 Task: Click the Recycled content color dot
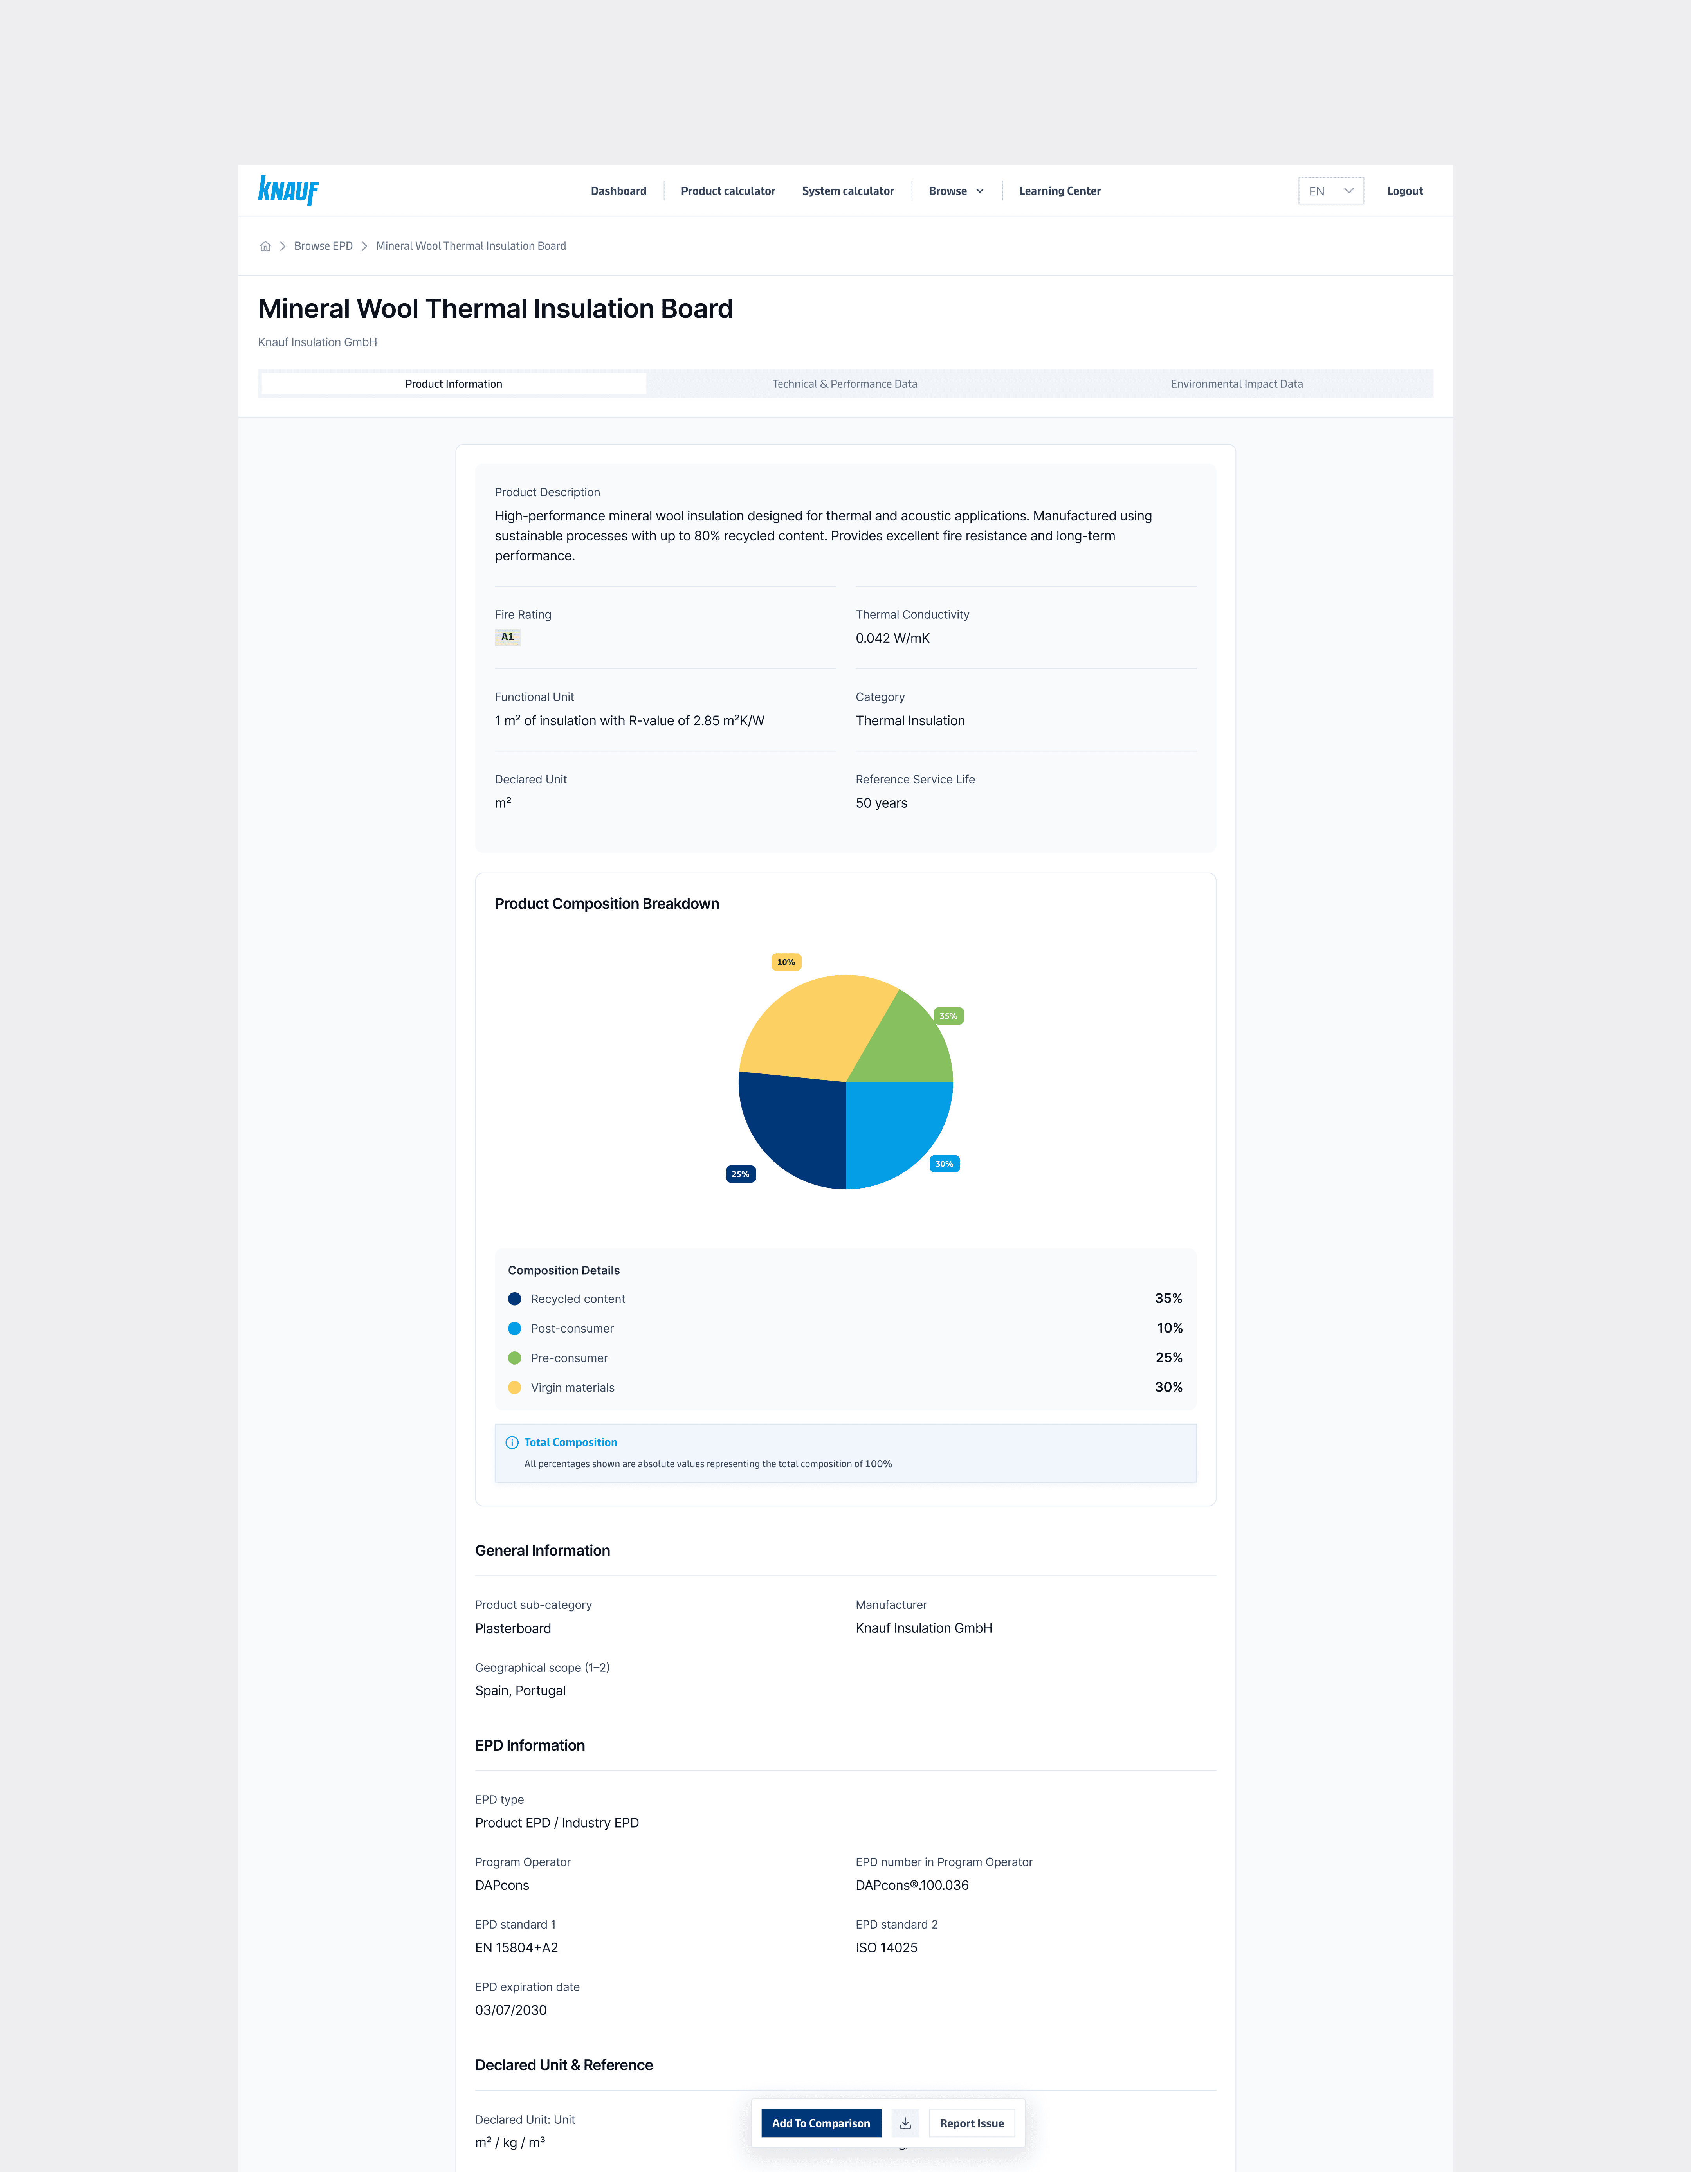(x=514, y=1299)
